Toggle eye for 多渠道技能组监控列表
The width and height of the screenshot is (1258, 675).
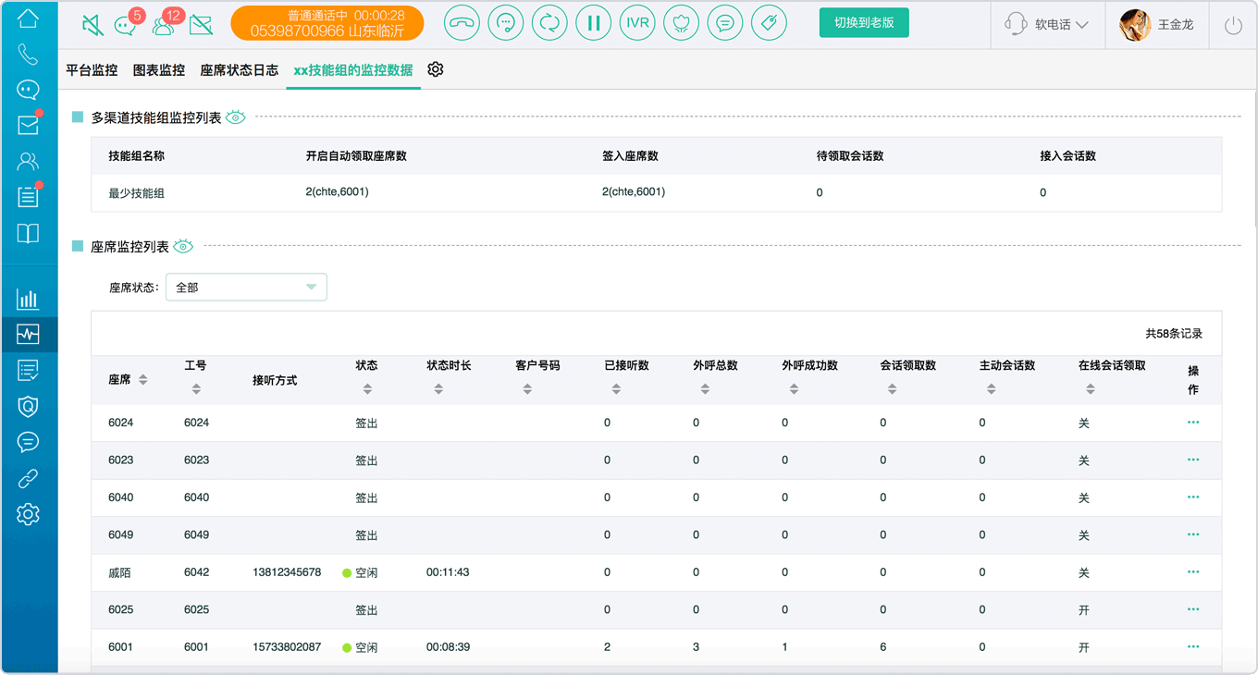coord(236,117)
